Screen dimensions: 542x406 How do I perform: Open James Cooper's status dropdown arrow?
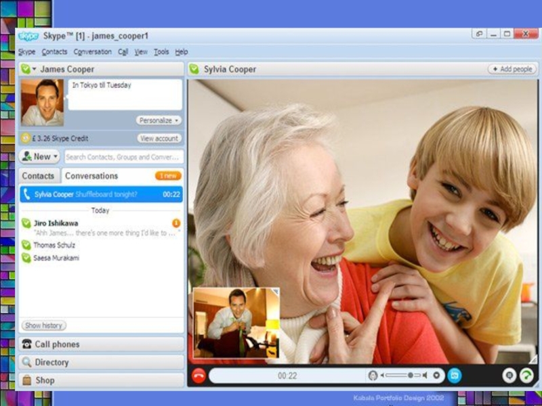(x=35, y=69)
